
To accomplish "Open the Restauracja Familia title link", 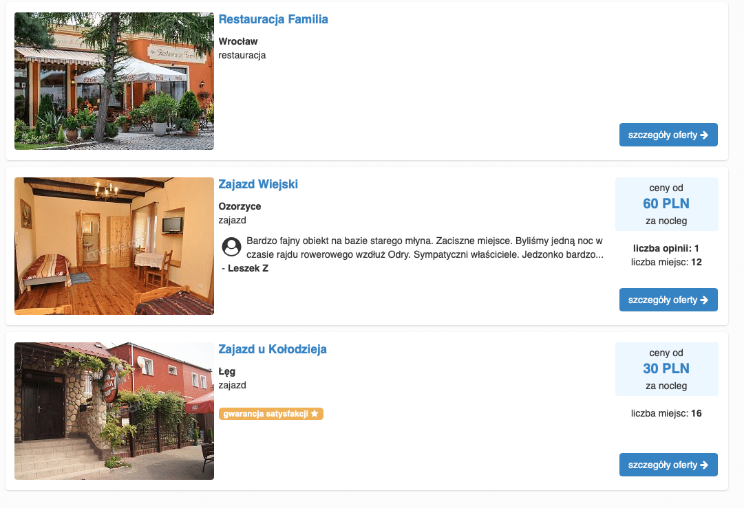I will (x=273, y=19).
